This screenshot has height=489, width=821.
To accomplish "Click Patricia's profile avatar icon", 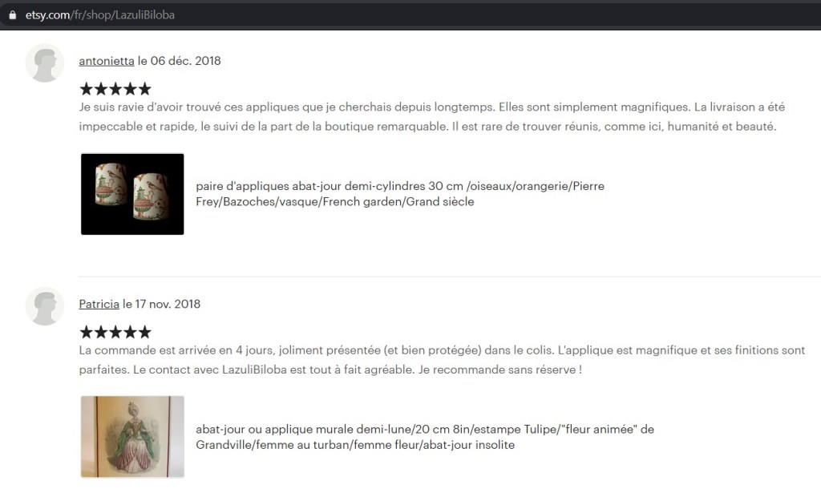I will (45, 306).
